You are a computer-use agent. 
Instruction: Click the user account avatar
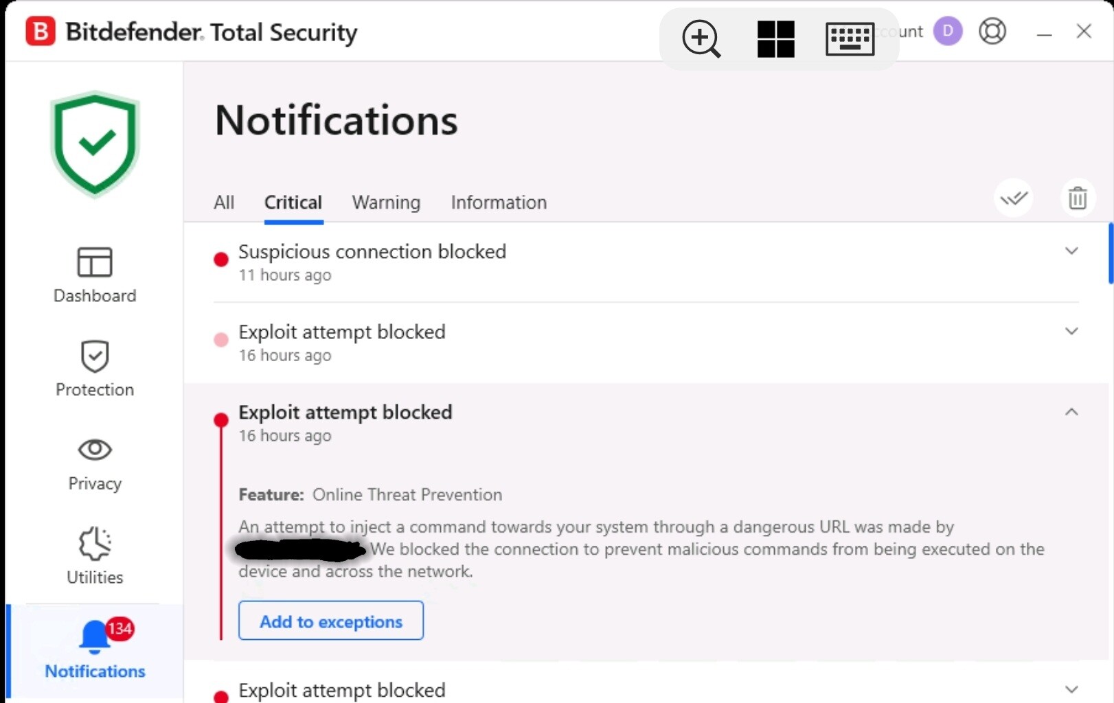pos(948,32)
